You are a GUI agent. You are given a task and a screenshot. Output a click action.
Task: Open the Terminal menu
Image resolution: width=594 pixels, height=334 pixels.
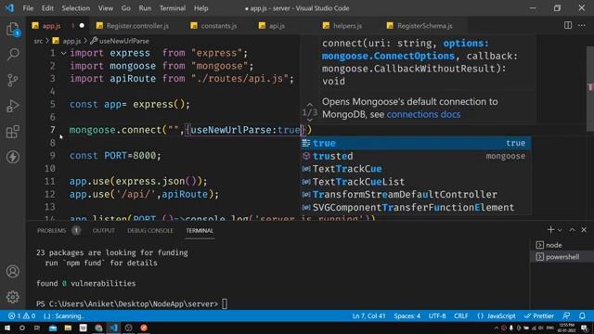click(173, 8)
